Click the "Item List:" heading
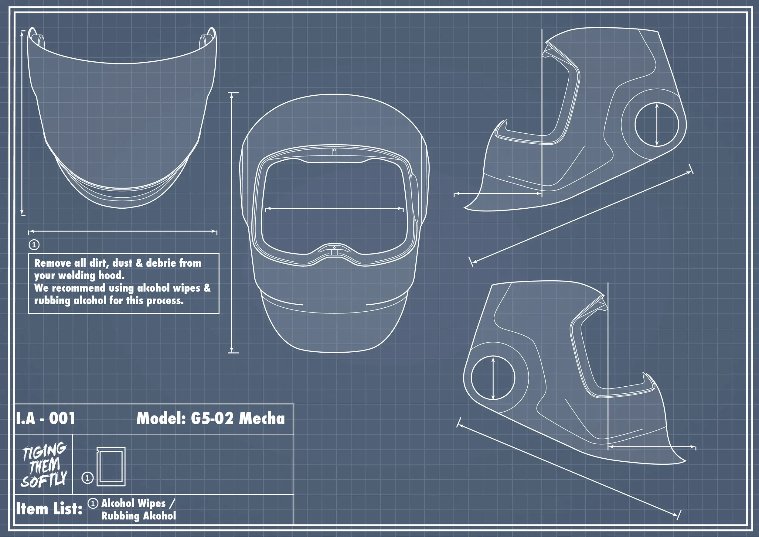Screen dimensions: 759x537 tap(49, 508)
